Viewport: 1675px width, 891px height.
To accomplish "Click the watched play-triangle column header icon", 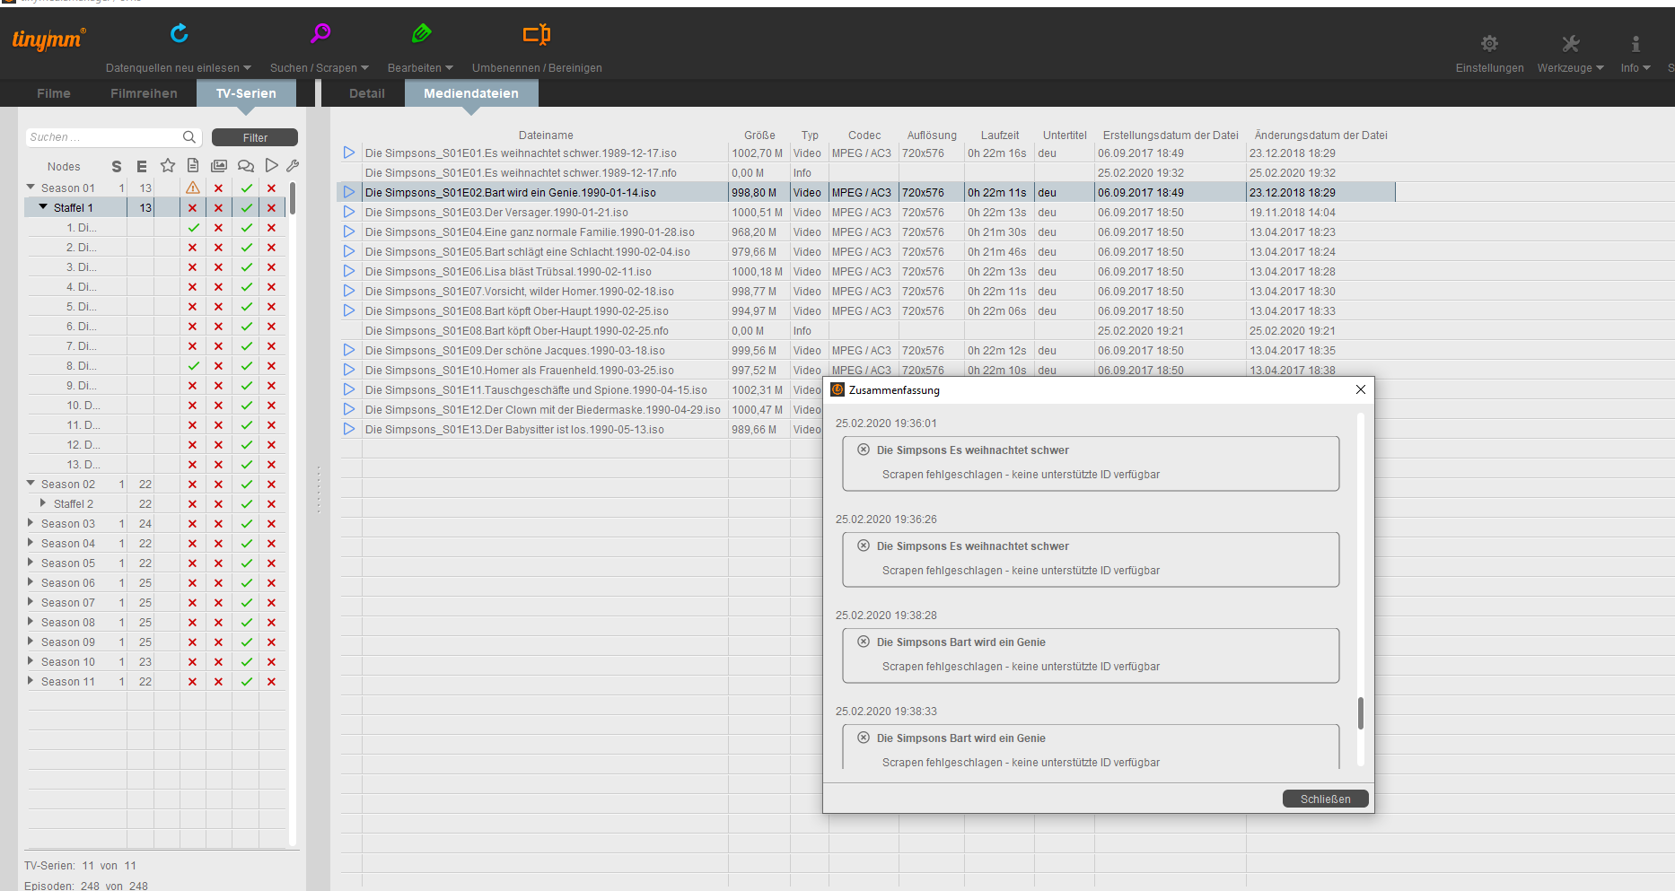I will tap(272, 165).
